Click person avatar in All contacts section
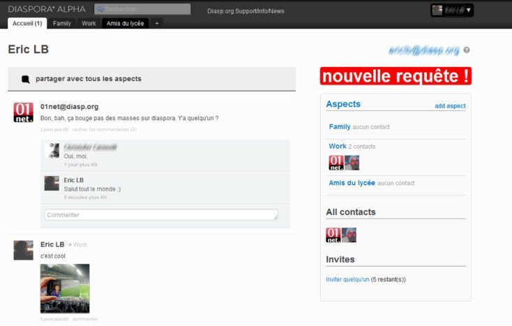This screenshot has height=326, width=512. pyautogui.click(x=349, y=235)
